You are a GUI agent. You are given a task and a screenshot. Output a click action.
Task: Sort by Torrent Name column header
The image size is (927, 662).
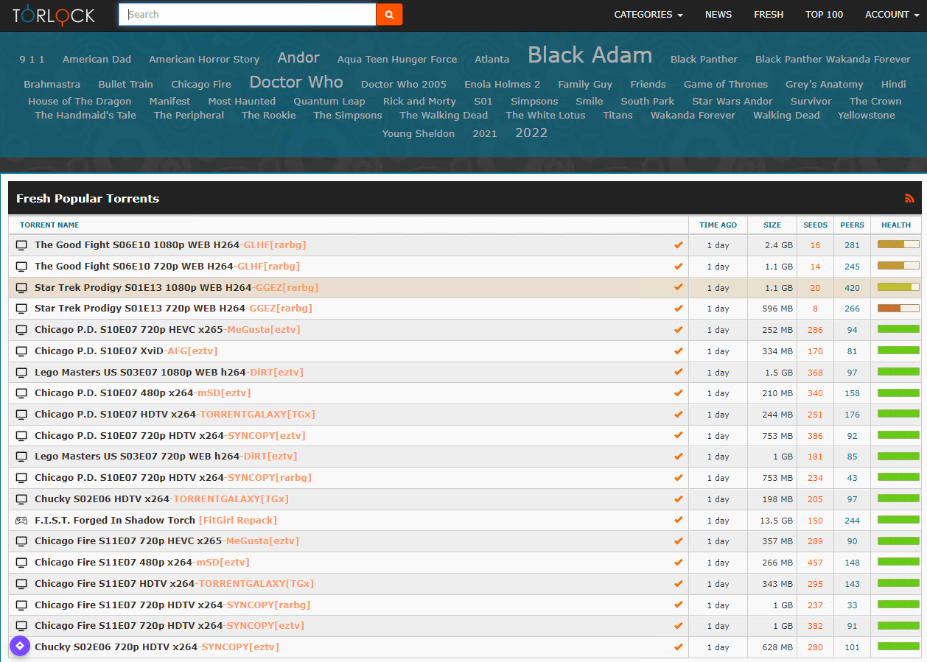click(x=49, y=225)
